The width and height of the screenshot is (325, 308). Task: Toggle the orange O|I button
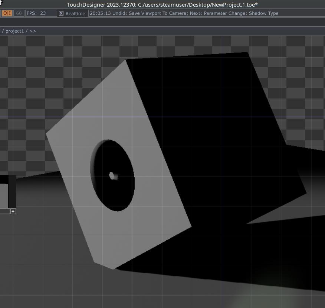(7, 13)
